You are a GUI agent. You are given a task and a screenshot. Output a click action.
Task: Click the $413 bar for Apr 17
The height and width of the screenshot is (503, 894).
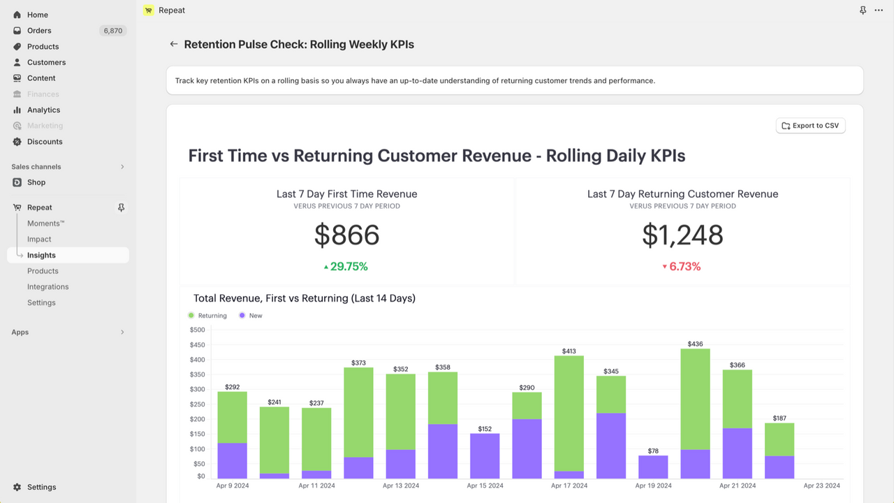click(569, 417)
